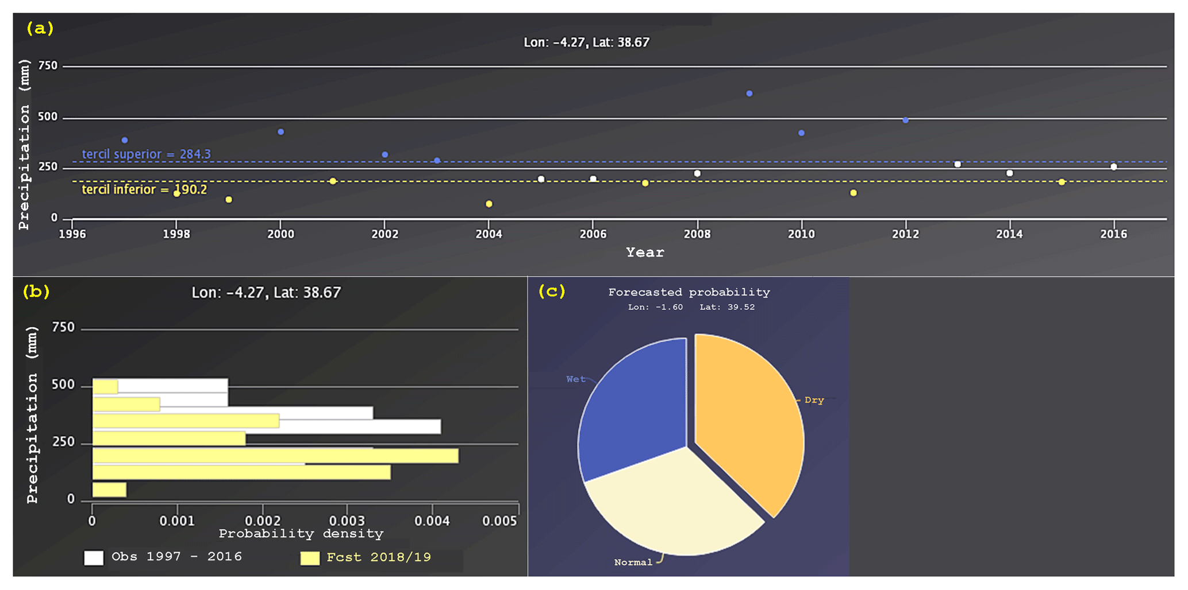
Task: Click the shortest yellow bar nearest zero precipitation
Action: pos(109,490)
